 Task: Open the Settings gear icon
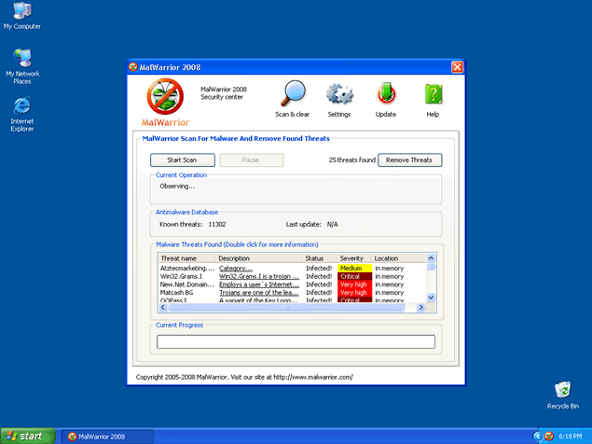click(339, 97)
